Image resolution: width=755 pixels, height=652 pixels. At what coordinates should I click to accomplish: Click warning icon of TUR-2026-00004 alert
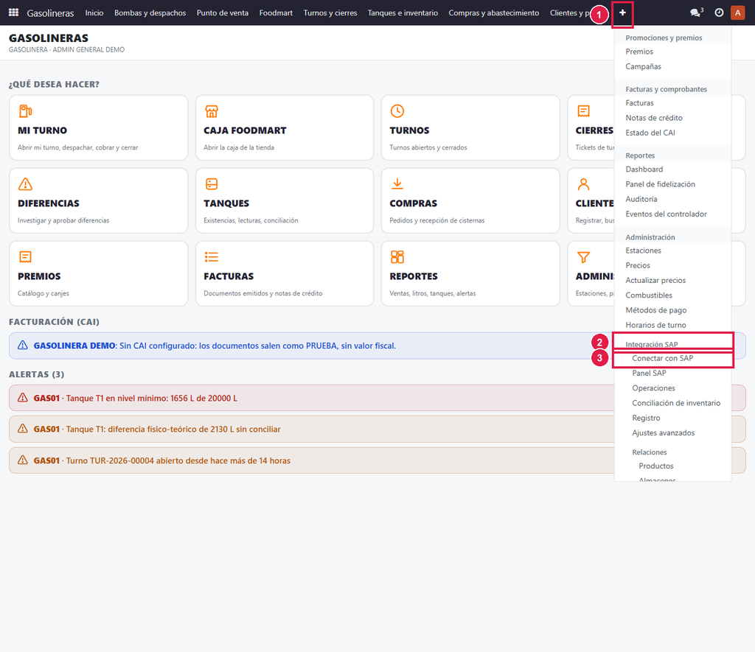tap(23, 460)
